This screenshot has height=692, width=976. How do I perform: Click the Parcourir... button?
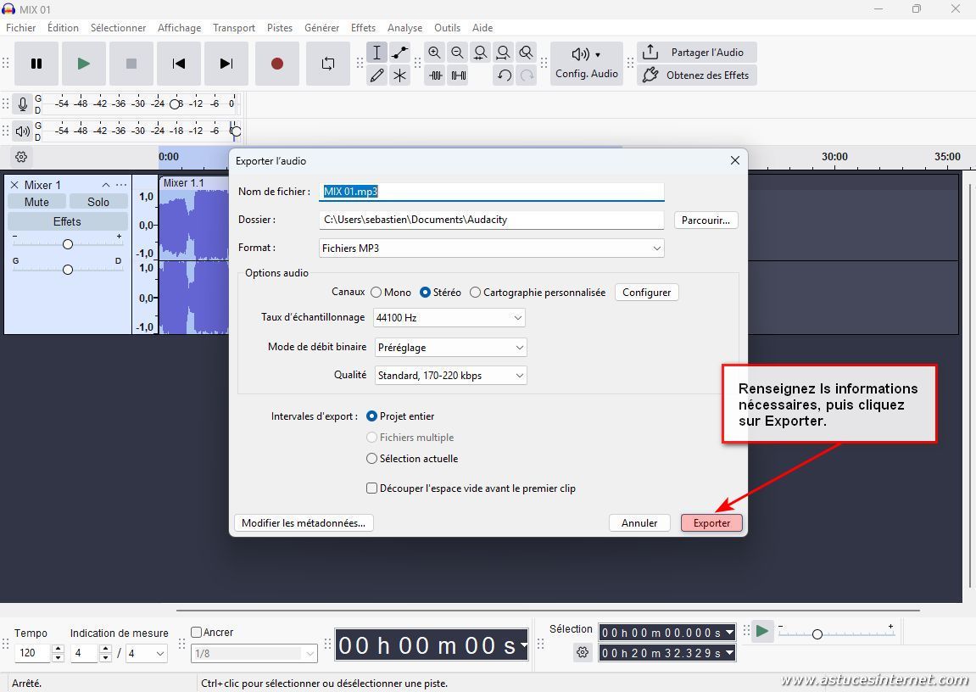706,220
